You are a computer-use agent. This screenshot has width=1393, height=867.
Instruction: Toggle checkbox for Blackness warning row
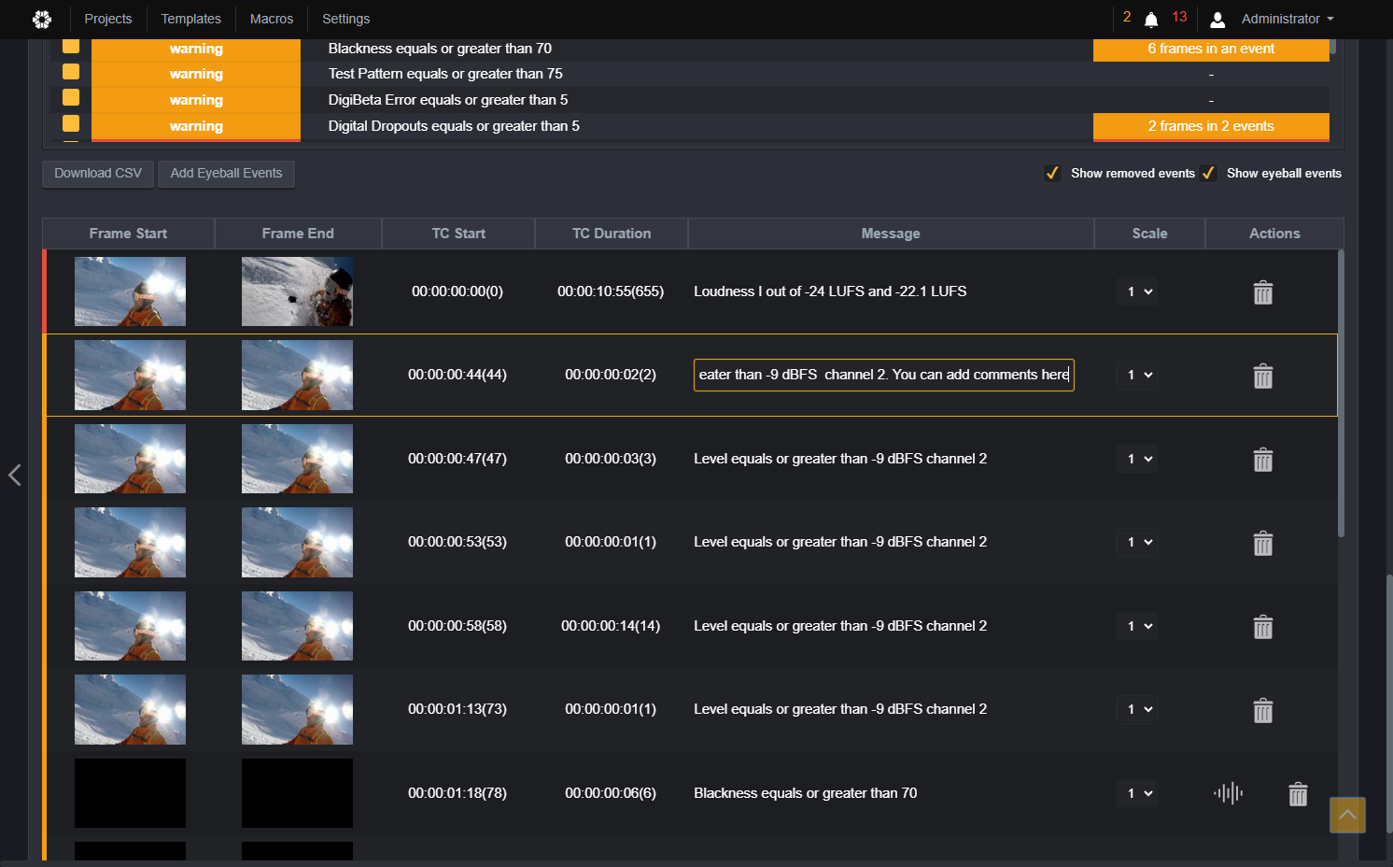coord(71,47)
